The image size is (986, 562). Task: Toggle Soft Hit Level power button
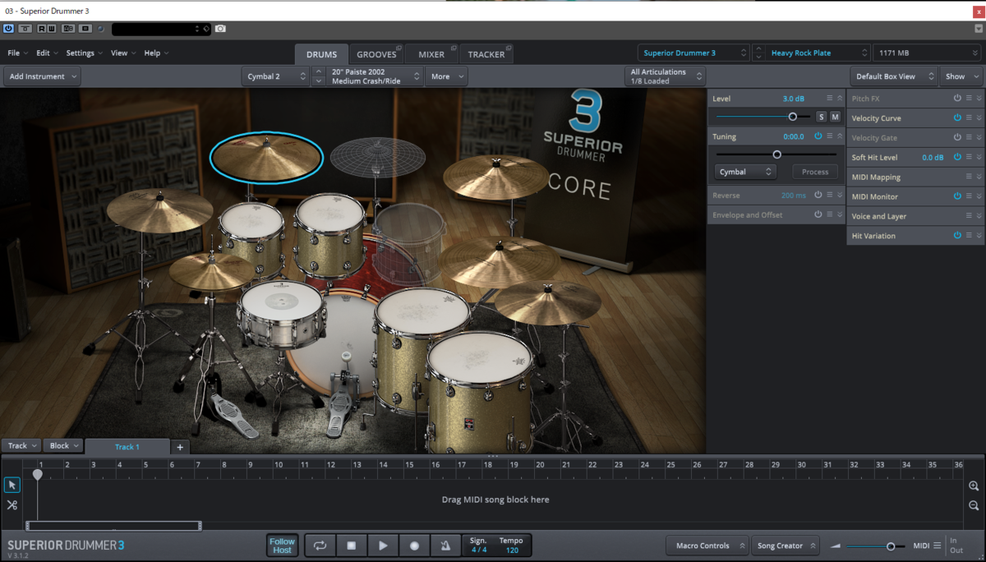pos(957,157)
